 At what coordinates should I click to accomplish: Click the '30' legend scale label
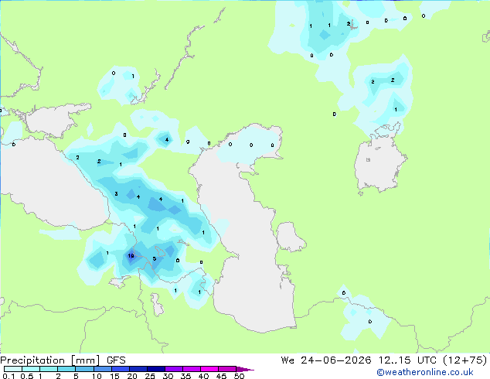168,376
